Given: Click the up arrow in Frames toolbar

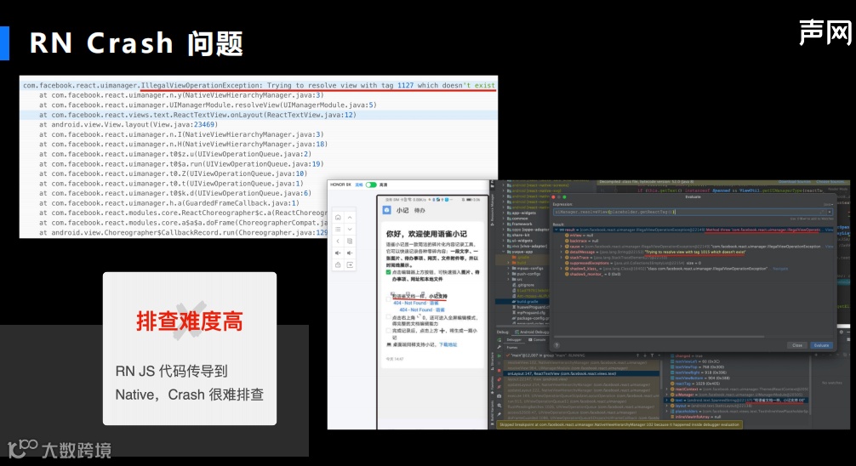Looking at the screenshot, I should click(x=637, y=355).
